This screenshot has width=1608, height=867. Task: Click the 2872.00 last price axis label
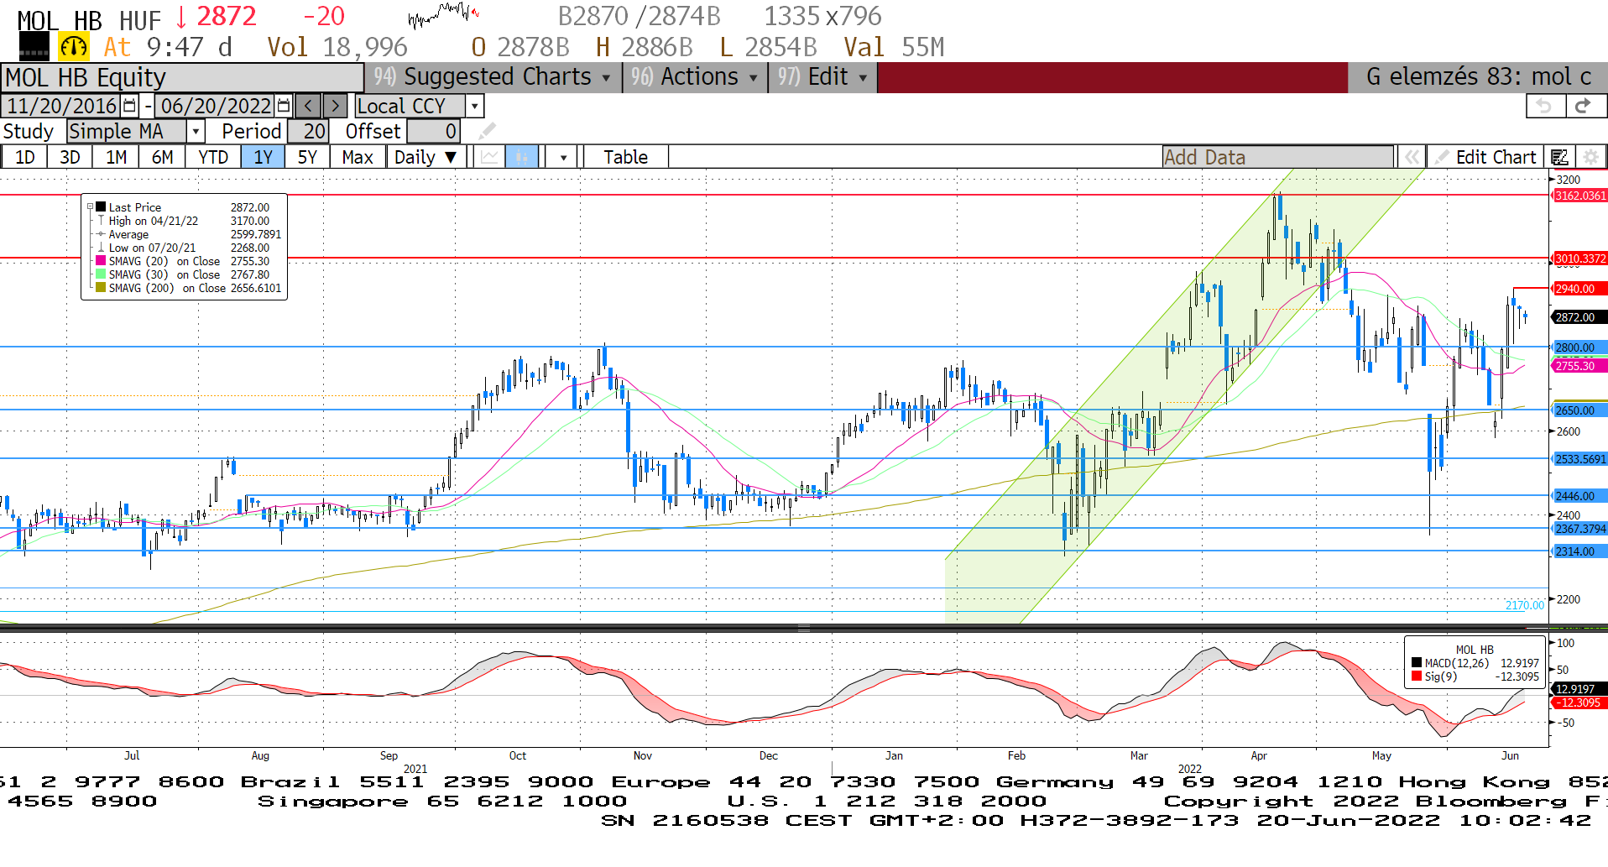1579,317
